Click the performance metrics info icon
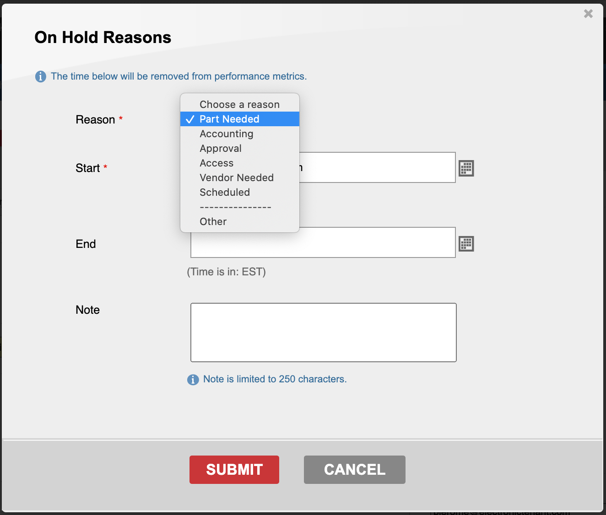Viewport: 606px width, 515px height. [41, 76]
